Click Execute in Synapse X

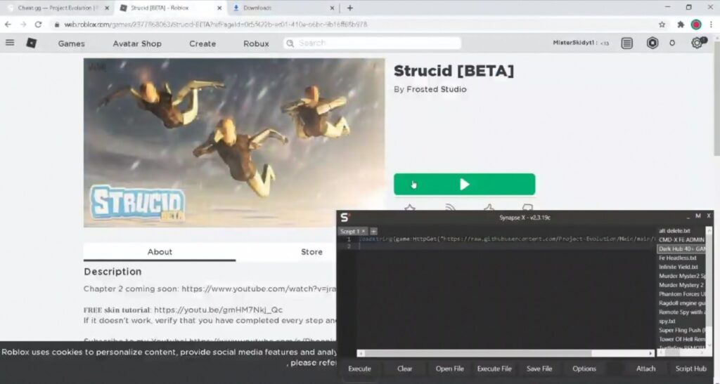(359, 369)
